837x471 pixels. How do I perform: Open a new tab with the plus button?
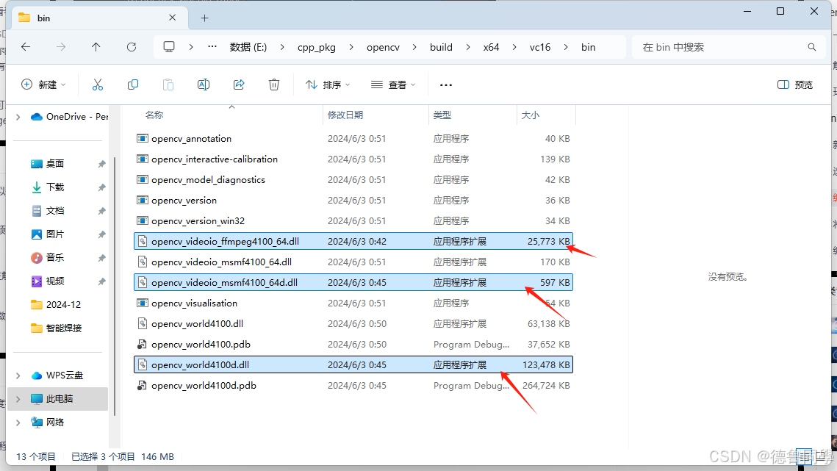(x=204, y=17)
